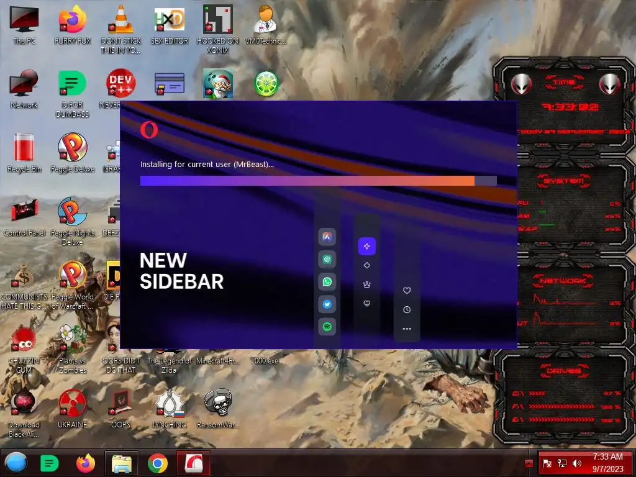The image size is (636, 477).
Task: Select Peggle World of Warcraft icon
Action: [73, 275]
